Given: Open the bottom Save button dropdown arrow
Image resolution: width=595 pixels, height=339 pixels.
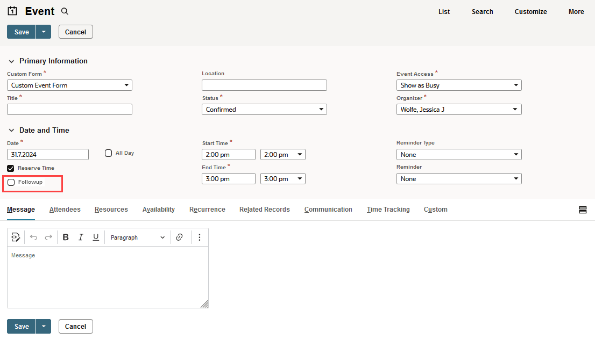Looking at the screenshot, I should pyautogui.click(x=44, y=326).
